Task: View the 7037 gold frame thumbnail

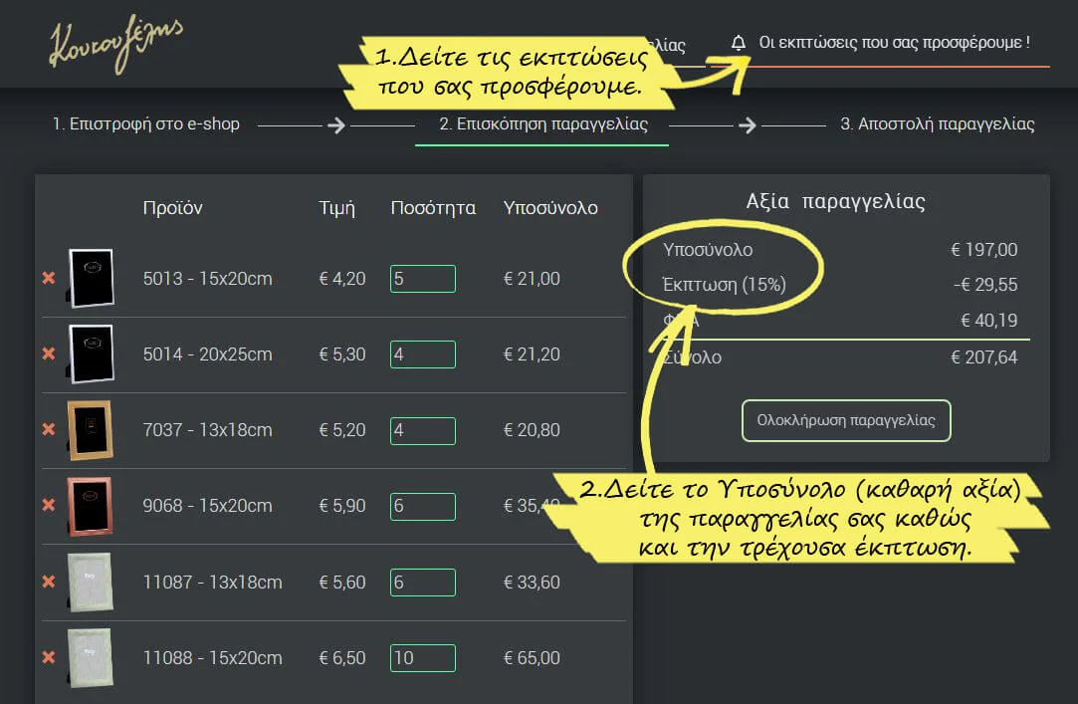Action: (x=91, y=430)
